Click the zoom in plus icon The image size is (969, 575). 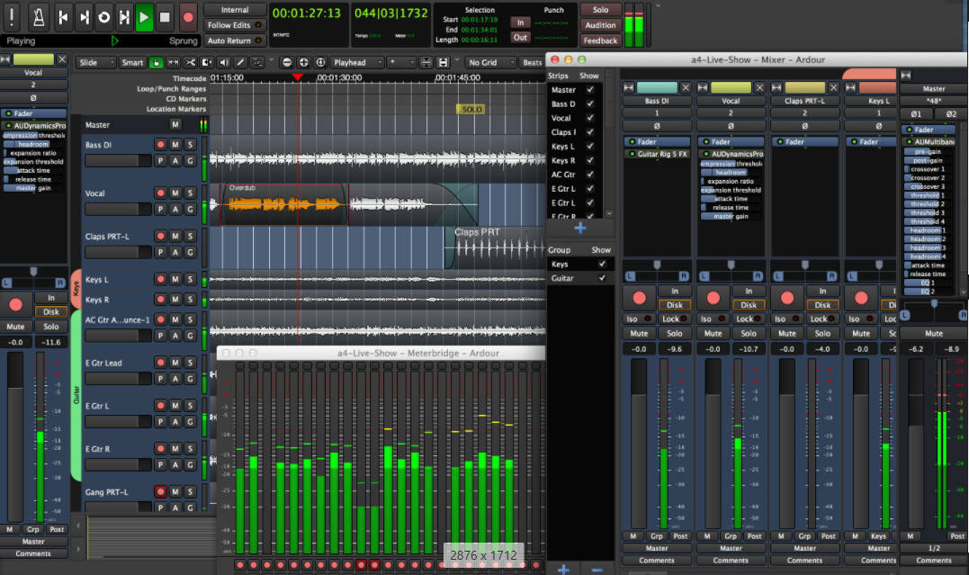point(303,62)
